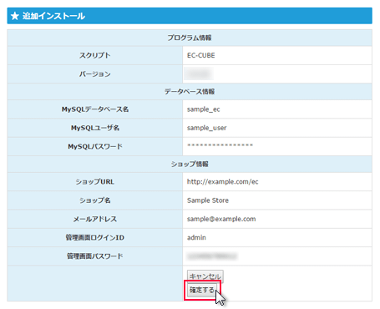This screenshot has width=380, height=309.
Task: Select the Sample Store shop name
Action: 208,200
